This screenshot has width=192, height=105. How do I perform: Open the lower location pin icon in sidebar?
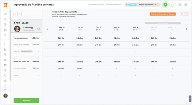(x=5, y=70)
